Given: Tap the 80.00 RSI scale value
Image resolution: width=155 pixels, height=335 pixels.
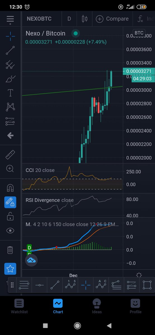Looking at the screenshot, I should [132, 199].
